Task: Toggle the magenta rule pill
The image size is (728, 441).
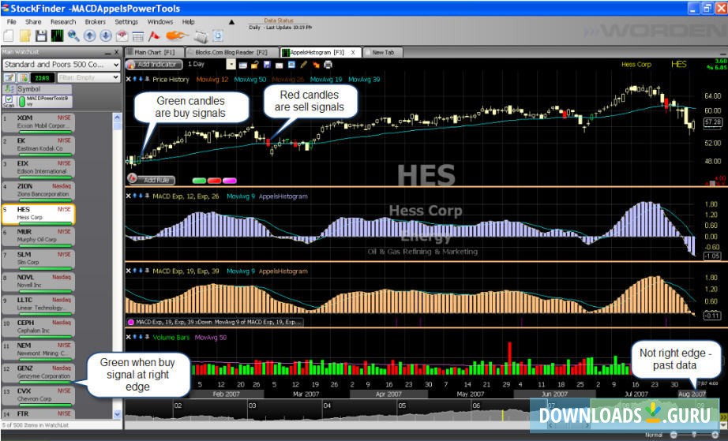Action: (x=229, y=181)
